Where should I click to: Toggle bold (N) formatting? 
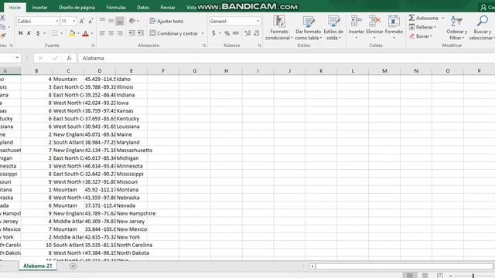[x=21, y=33]
